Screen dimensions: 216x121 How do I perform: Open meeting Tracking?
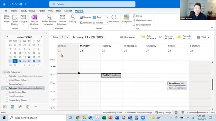pos(73,19)
